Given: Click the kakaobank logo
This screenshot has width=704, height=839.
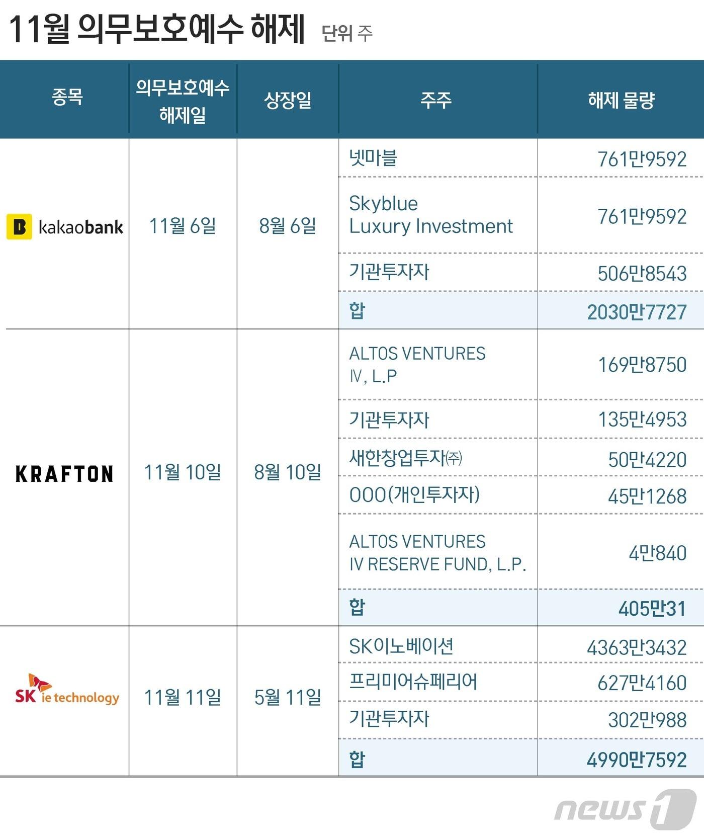Looking at the screenshot, I should pos(65,227).
